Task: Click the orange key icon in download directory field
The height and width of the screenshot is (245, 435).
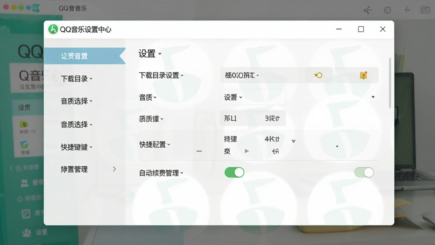Action: pos(318,75)
